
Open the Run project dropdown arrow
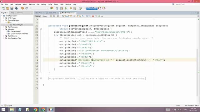pos(68,8)
